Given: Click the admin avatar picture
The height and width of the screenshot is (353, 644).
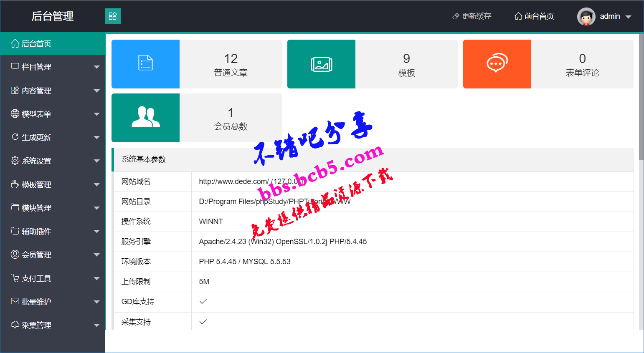Looking at the screenshot, I should click(x=586, y=16).
